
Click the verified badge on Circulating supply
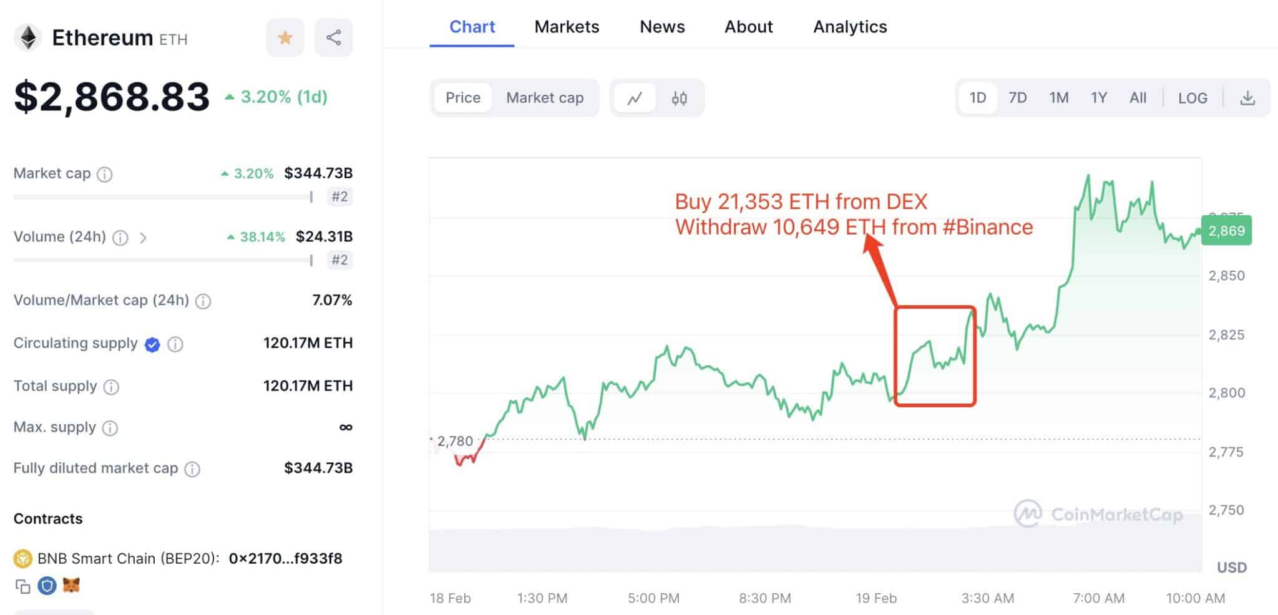click(x=151, y=344)
